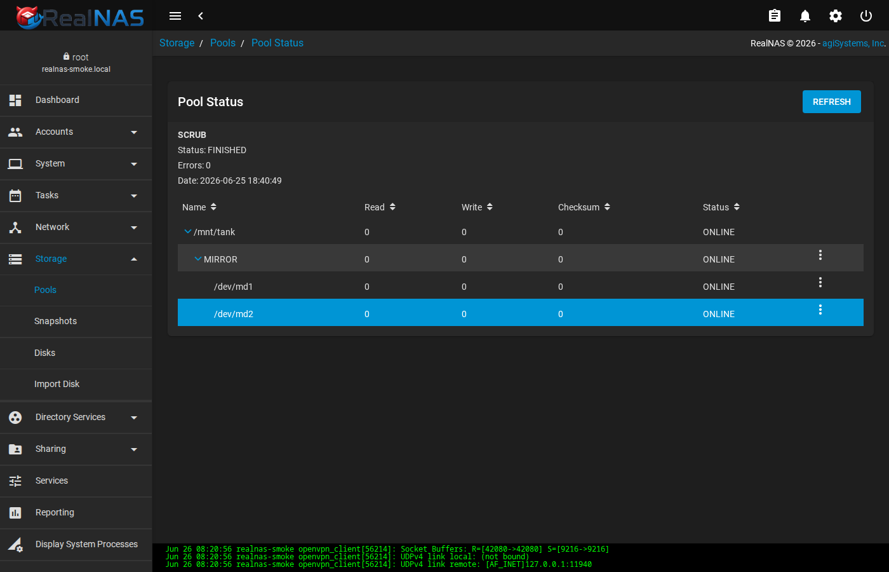The height and width of the screenshot is (572, 889).
Task: Click ONLINE status in /mnt/tank row
Action: click(x=719, y=233)
